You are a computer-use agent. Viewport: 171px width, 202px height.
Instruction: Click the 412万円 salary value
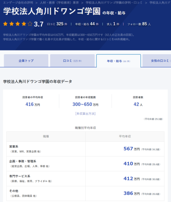click(132, 179)
